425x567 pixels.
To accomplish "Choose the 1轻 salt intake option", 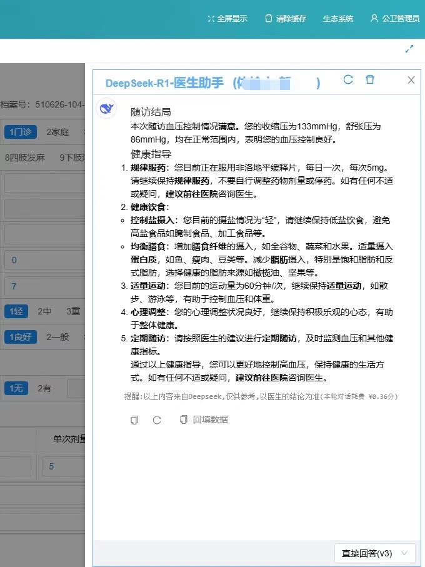I will (x=16, y=311).
